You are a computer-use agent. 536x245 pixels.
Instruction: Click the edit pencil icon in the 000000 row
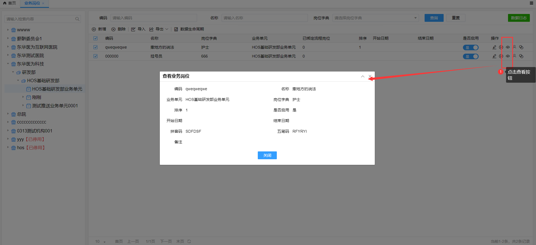(494, 56)
